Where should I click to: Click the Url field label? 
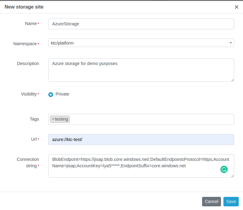click(x=34, y=139)
